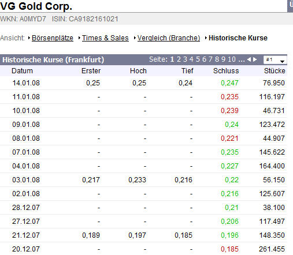The width and height of the screenshot is (293, 255).
Task: Go to page 6 of results
Action: [204, 59]
